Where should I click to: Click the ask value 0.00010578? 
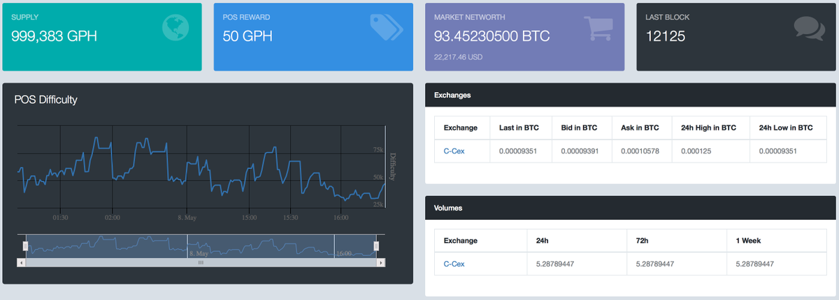640,151
